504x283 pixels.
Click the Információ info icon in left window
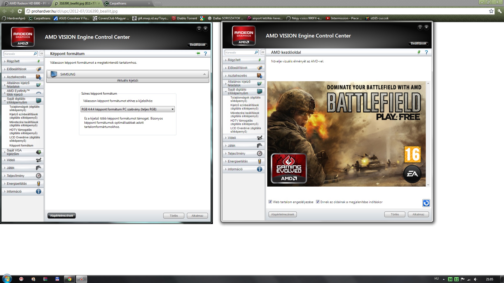pyautogui.click(x=39, y=192)
